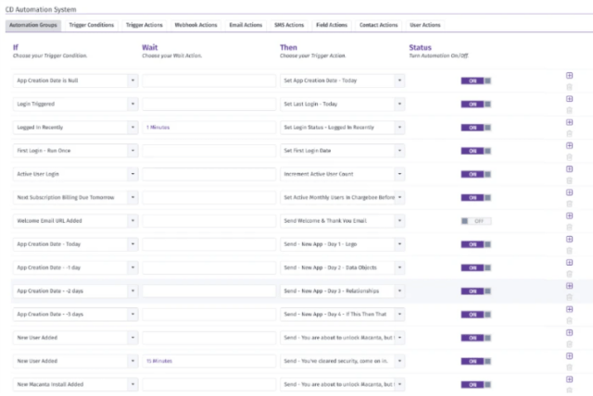The width and height of the screenshot is (593, 396).
Task: Click the trash icon for Login Triggered row
Action: [x=569, y=109]
